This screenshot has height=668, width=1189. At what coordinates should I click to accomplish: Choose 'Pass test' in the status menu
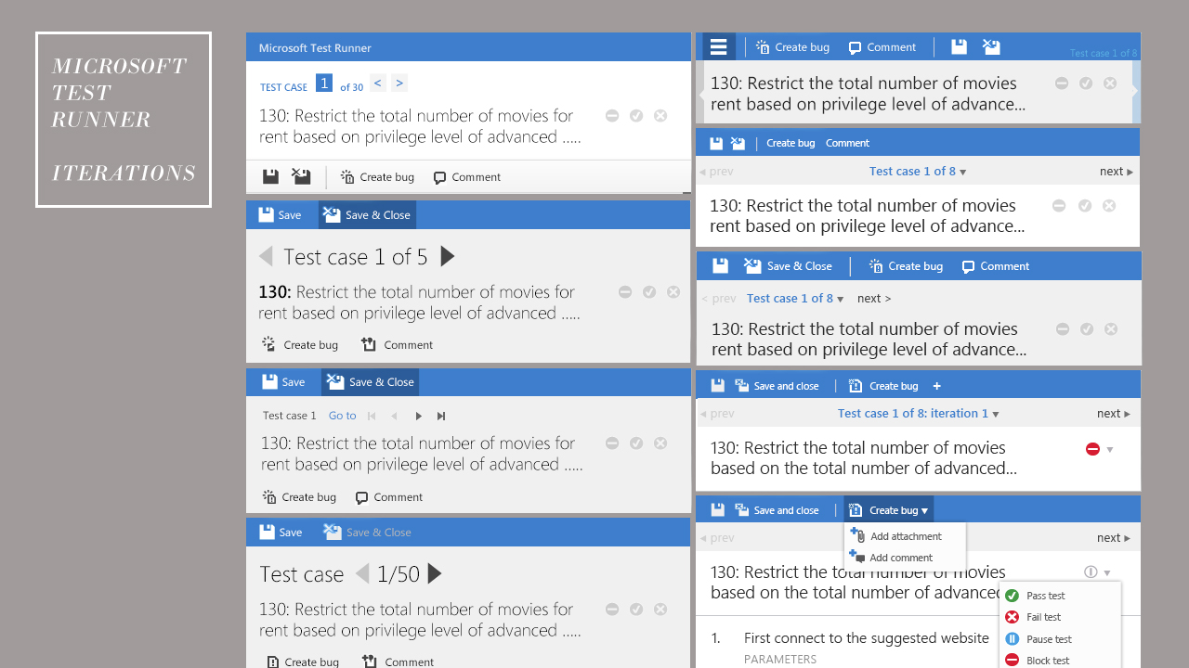point(1035,596)
